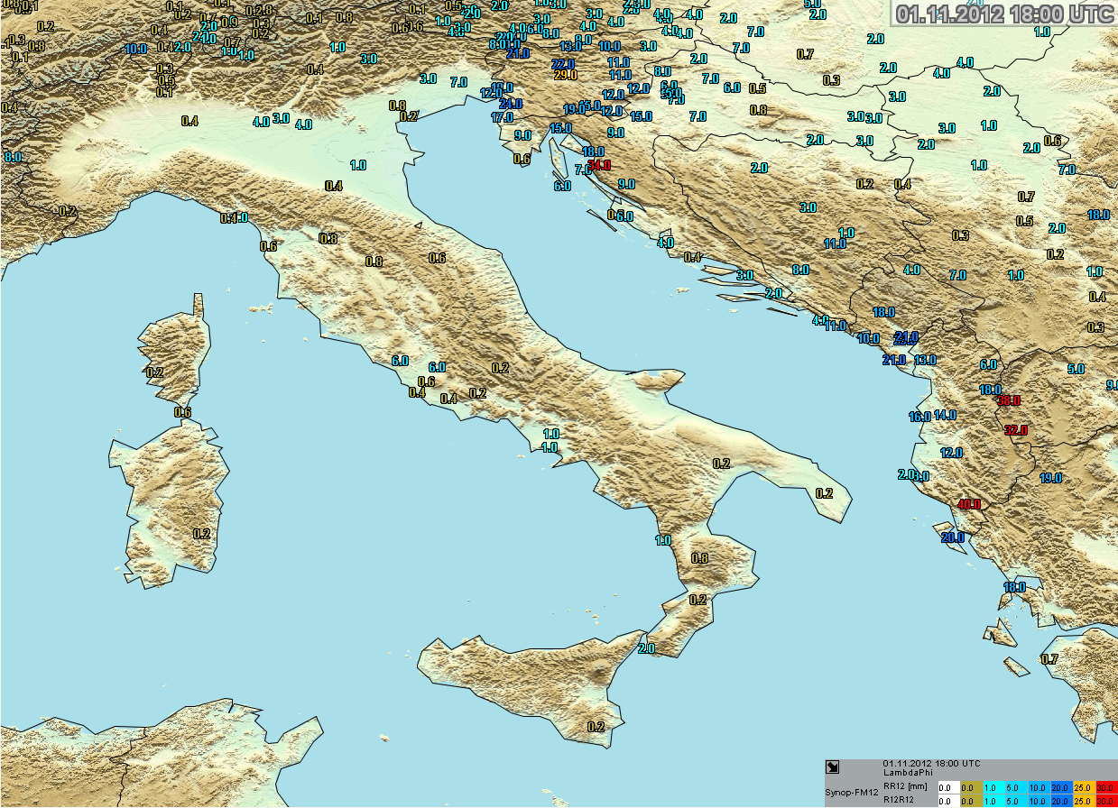
Task: Click the legend collapse arrow icon
Action: (833, 768)
